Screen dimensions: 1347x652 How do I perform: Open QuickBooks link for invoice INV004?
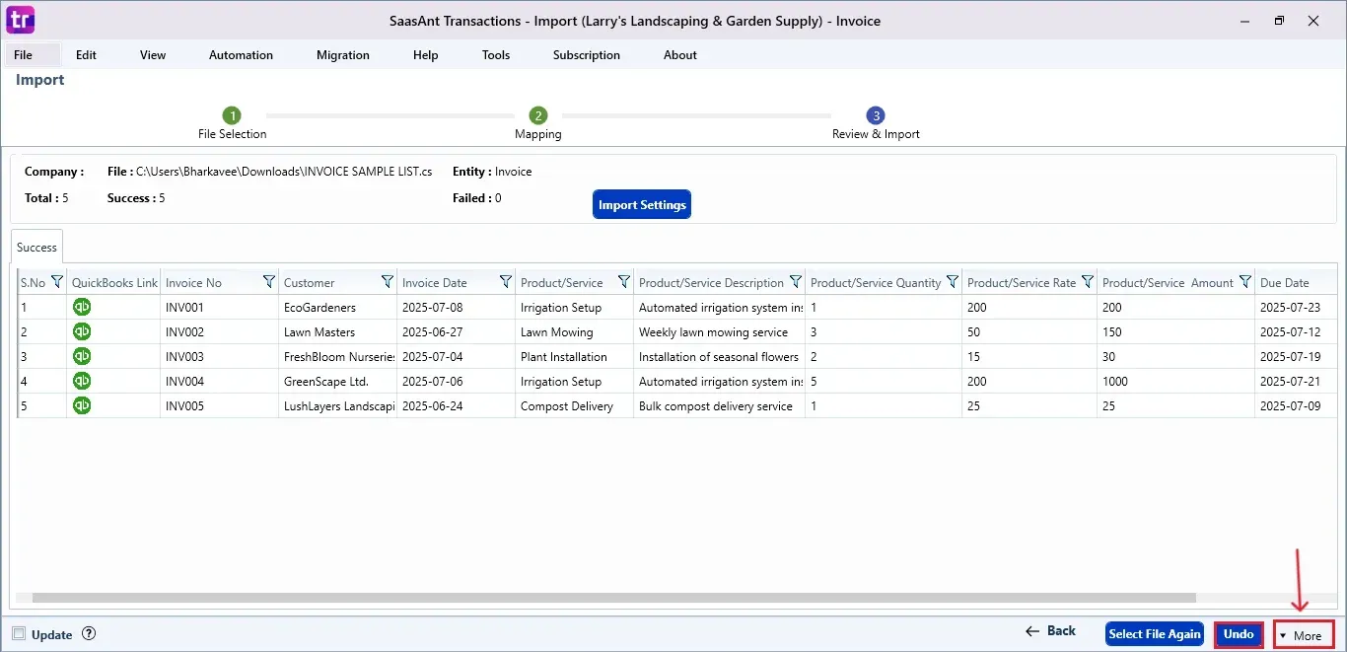[x=82, y=381]
